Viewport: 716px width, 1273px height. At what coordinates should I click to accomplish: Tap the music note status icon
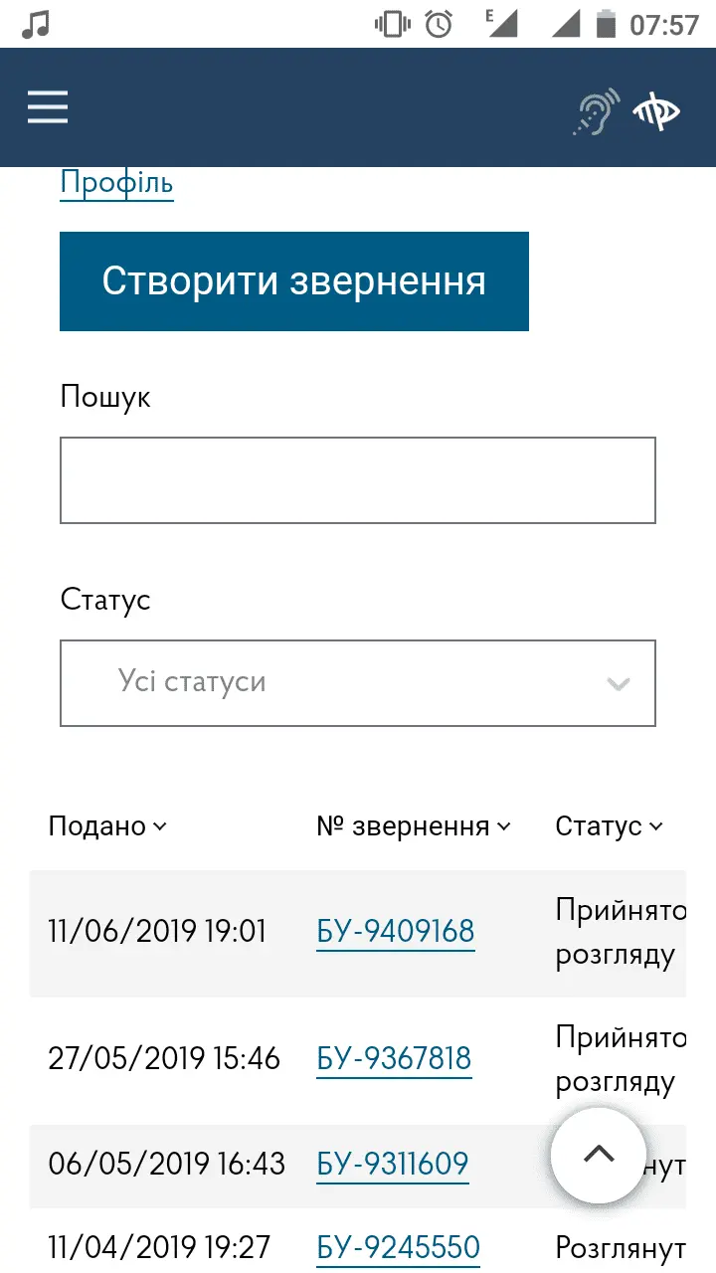point(36,24)
